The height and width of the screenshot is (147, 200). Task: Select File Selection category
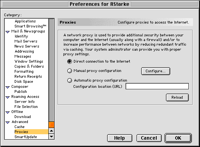click(26, 107)
